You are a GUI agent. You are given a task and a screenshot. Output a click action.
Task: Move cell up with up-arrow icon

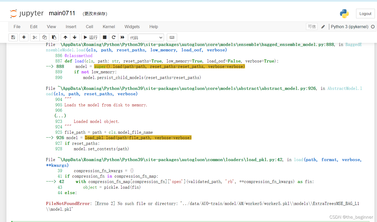click(x=65, y=37)
